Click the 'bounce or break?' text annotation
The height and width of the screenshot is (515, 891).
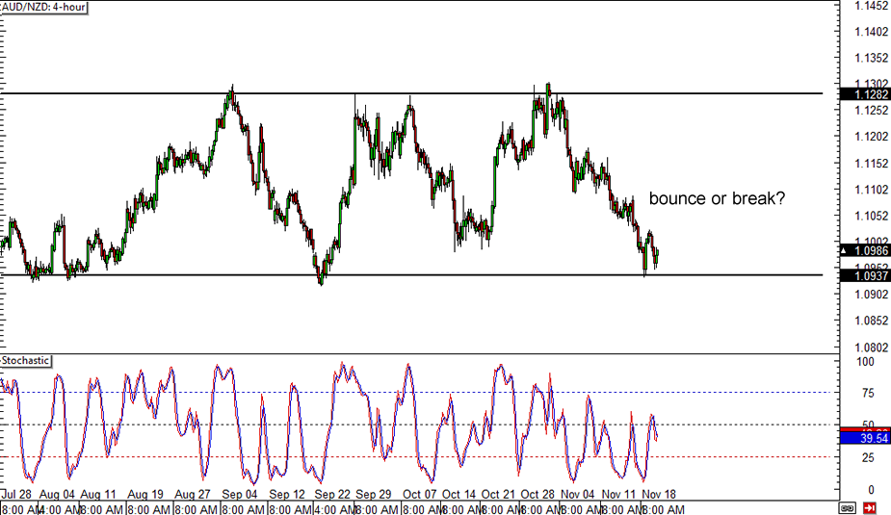[717, 198]
